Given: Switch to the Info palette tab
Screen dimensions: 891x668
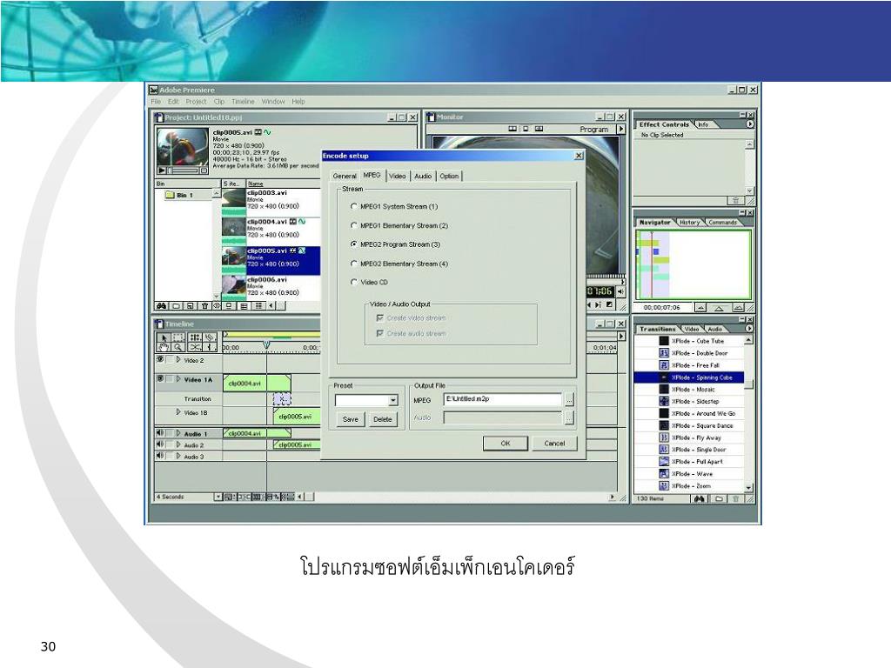Looking at the screenshot, I should tap(703, 124).
